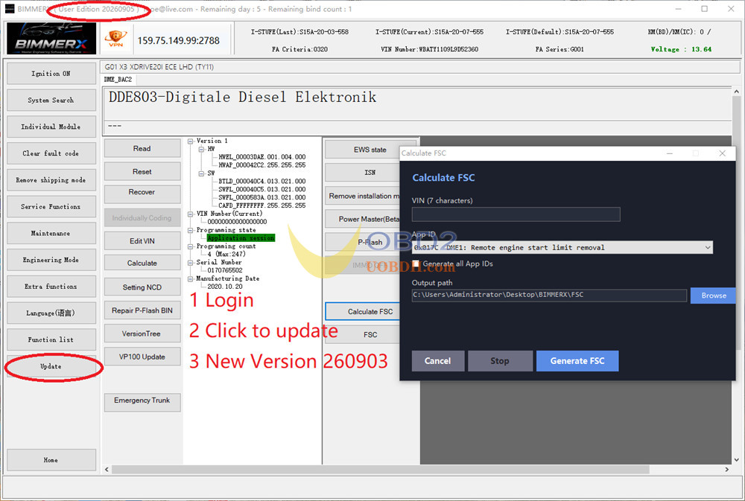Select tree entry BTLD_000040C4.013.021.000

pyautogui.click(x=261, y=182)
